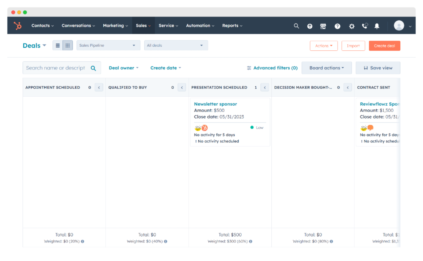Open the Sales Pipeline dropdown
The image size is (423, 261).
[108, 45]
